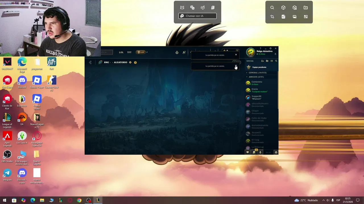Open client help question mark in title bar
The image size is (364, 204).
[260, 49]
